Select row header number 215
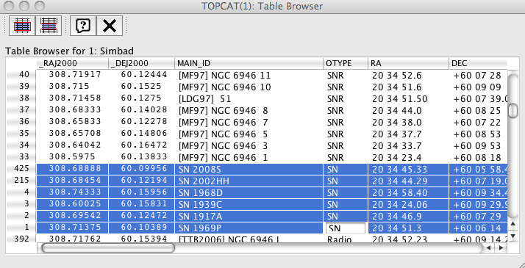525x268 pixels. [x=21, y=181]
